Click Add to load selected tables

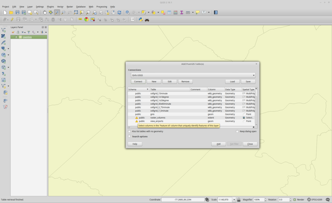pyautogui.click(x=219, y=144)
